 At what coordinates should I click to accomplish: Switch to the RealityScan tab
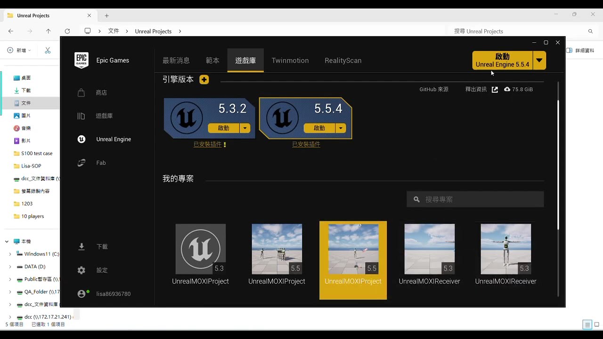pyautogui.click(x=343, y=60)
